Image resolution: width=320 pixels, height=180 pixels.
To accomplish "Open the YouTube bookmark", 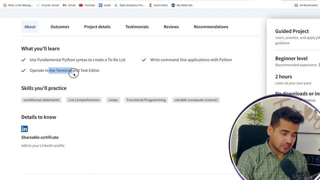I will (87, 5).
